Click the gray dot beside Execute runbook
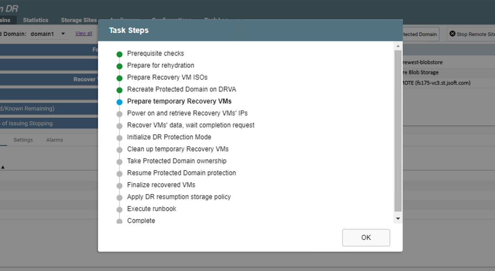 pyautogui.click(x=120, y=210)
